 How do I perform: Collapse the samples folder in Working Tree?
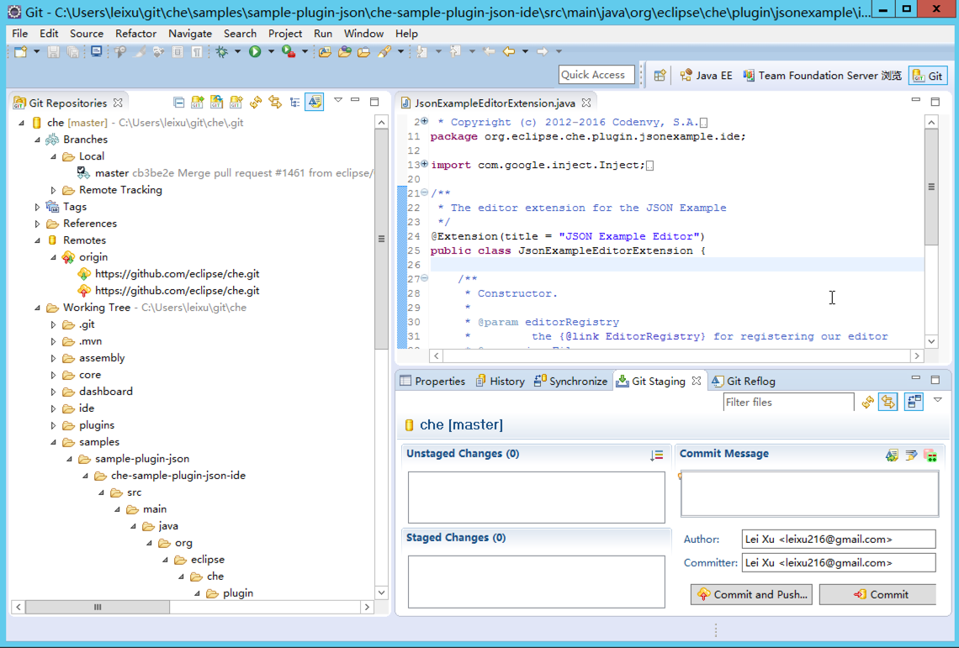54,442
